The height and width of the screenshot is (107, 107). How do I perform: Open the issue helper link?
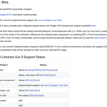[100, 38]
